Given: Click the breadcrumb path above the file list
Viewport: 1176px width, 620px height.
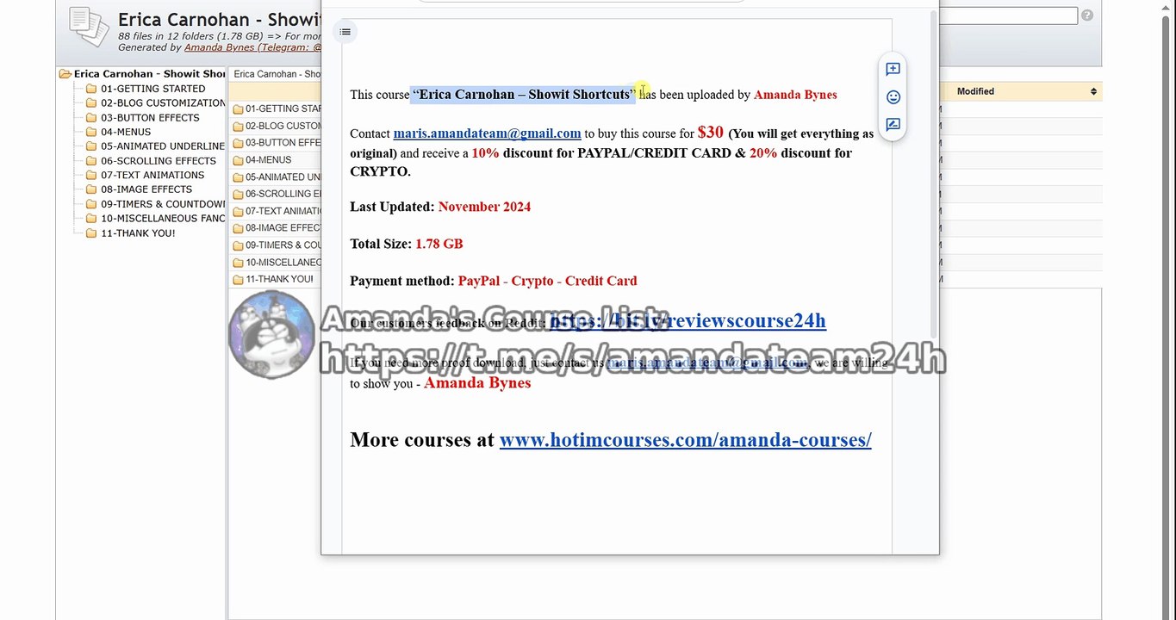Looking at the screenshot, I should 276,74.
